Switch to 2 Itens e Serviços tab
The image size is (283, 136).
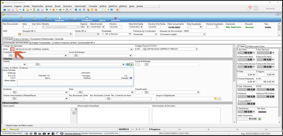tap(21, 39)
